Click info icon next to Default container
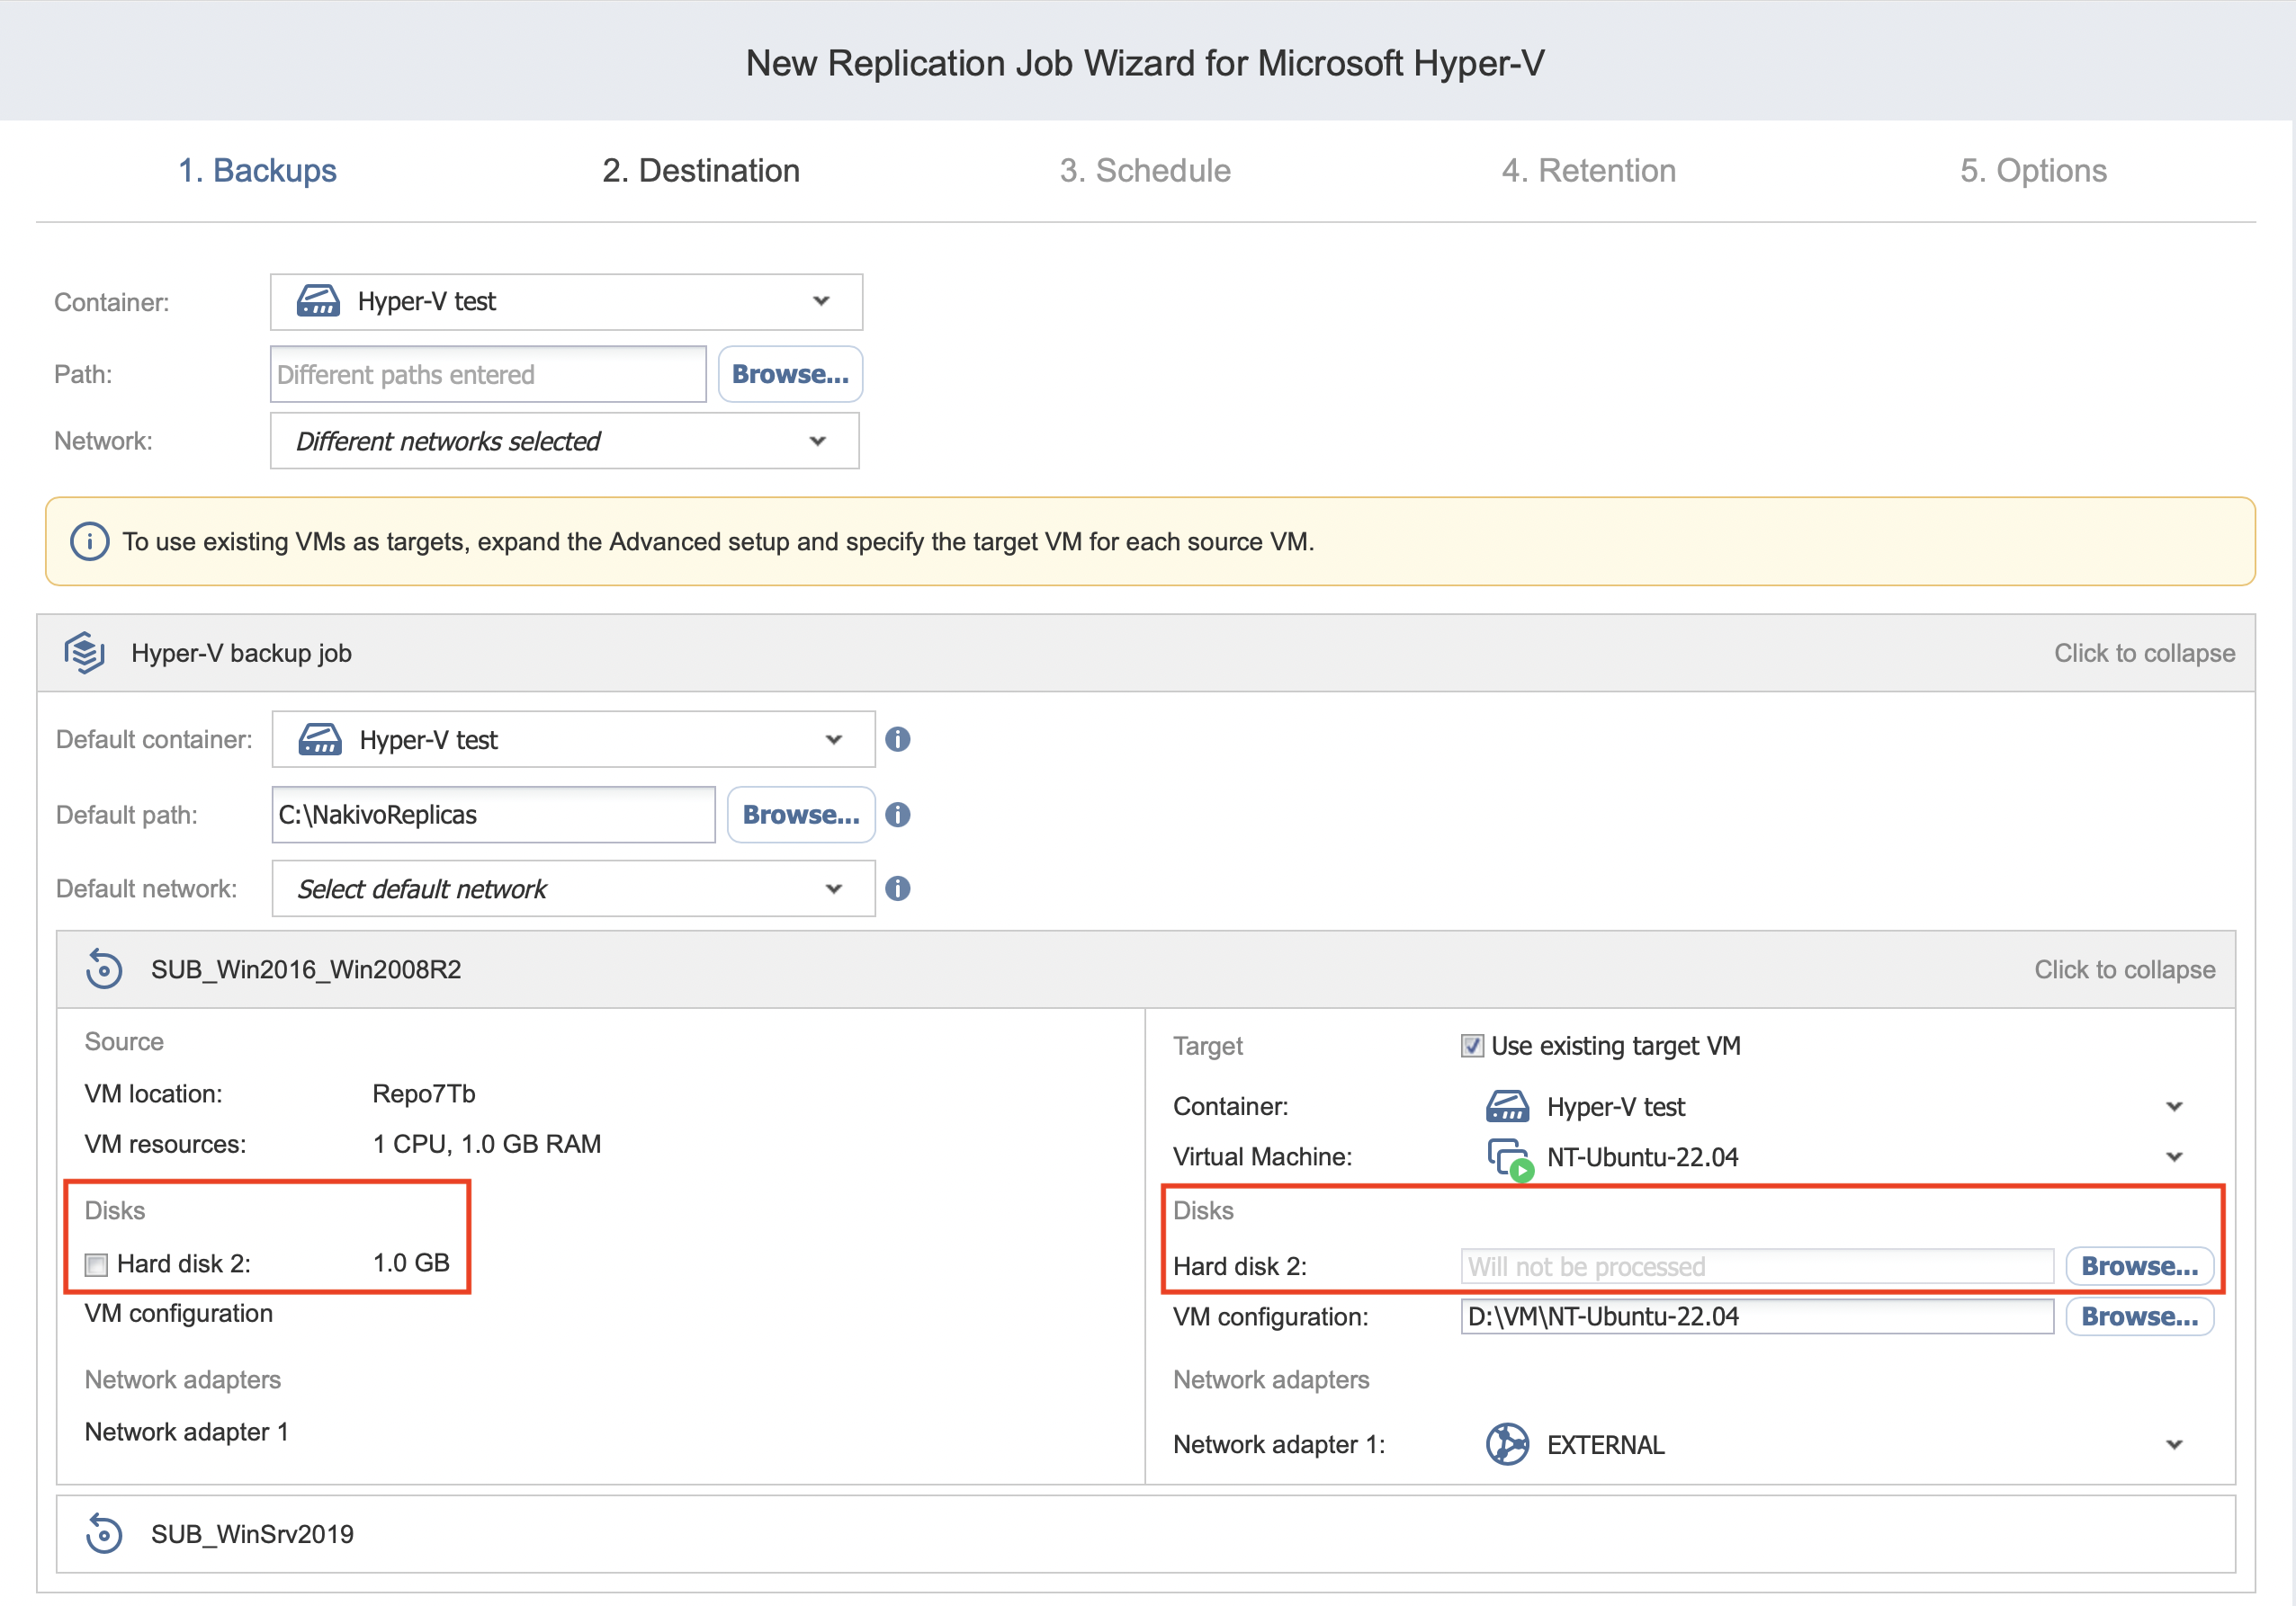Image resolution: width=2296 pixels, height=1606 pixels. [x=897, y=739]
